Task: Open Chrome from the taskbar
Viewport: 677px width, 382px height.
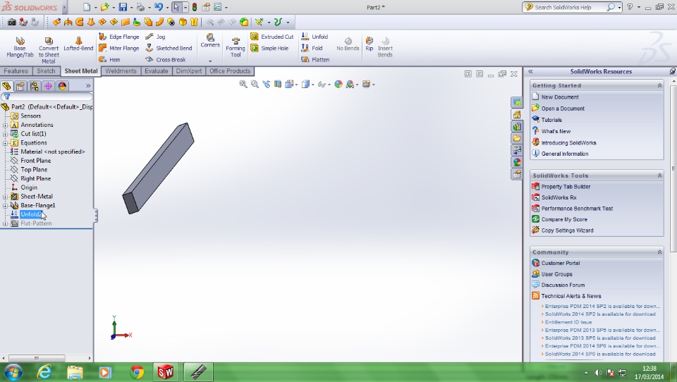Action: coord(137,372)
